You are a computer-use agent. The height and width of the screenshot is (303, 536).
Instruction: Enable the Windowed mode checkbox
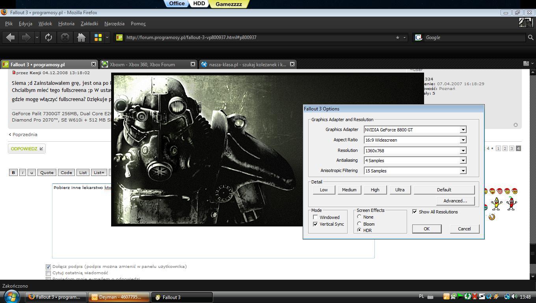tap(315, 217)
